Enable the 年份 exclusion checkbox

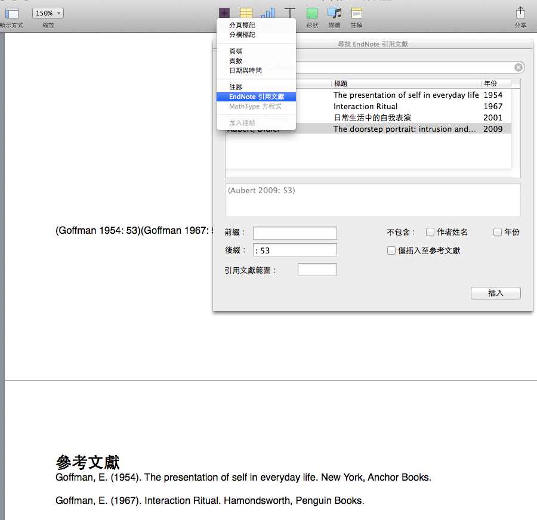499,232
